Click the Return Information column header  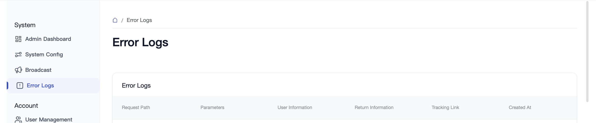(x=374, y=107)
